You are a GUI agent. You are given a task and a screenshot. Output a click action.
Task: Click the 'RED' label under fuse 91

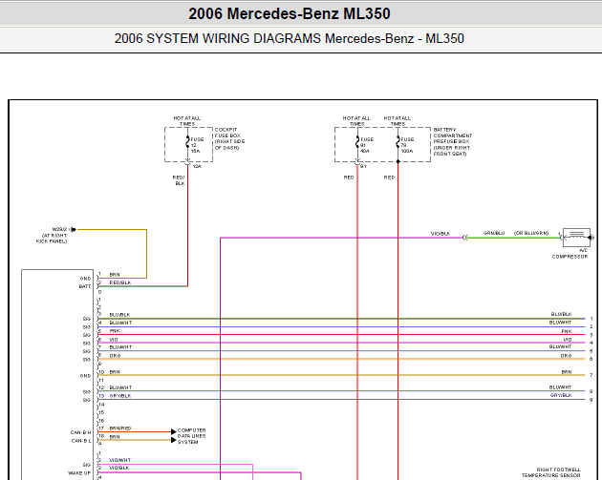[349, 177]
